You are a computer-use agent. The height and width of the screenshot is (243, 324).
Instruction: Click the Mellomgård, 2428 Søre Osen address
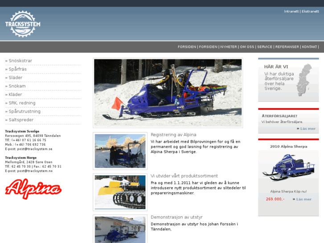[x=29, y=162]
